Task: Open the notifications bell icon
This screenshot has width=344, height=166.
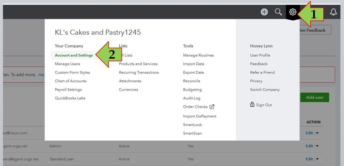Action: (x=333, y=12)
